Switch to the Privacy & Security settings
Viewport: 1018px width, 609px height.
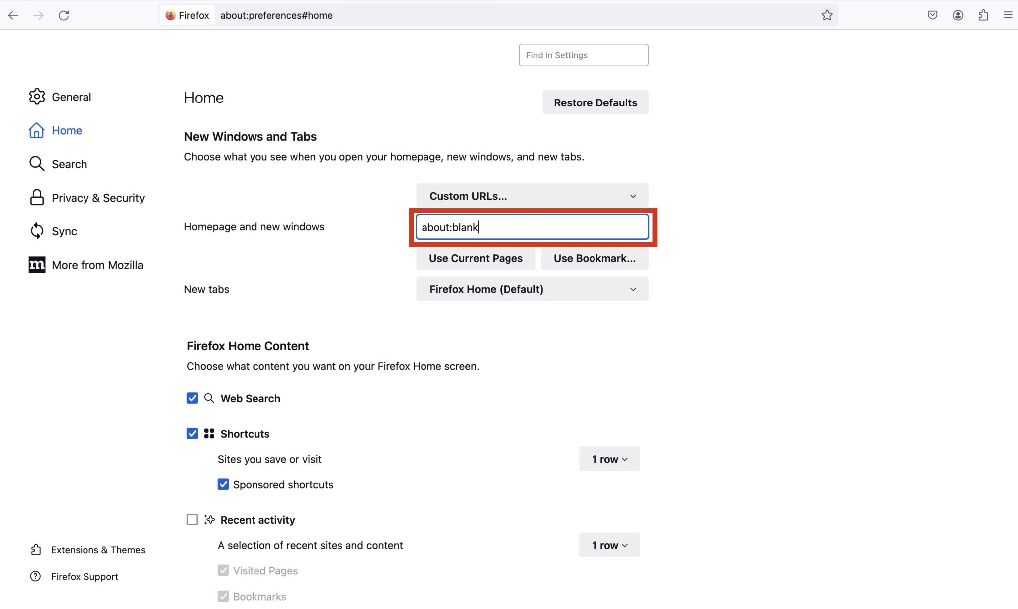click(98, 198)
